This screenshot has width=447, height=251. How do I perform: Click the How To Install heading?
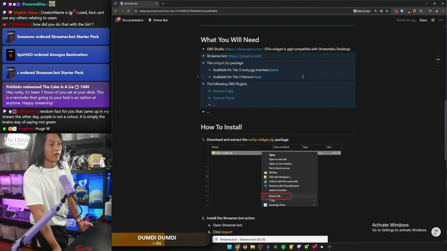221,127
